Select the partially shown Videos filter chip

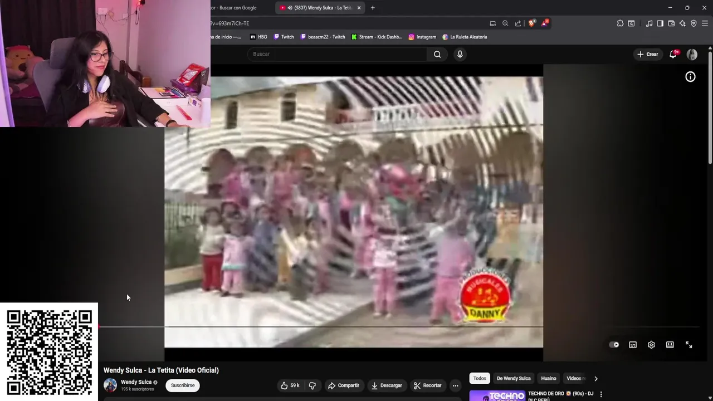point(575,379)
